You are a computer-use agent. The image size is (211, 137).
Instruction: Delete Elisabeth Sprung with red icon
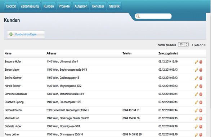click(201, 102)
